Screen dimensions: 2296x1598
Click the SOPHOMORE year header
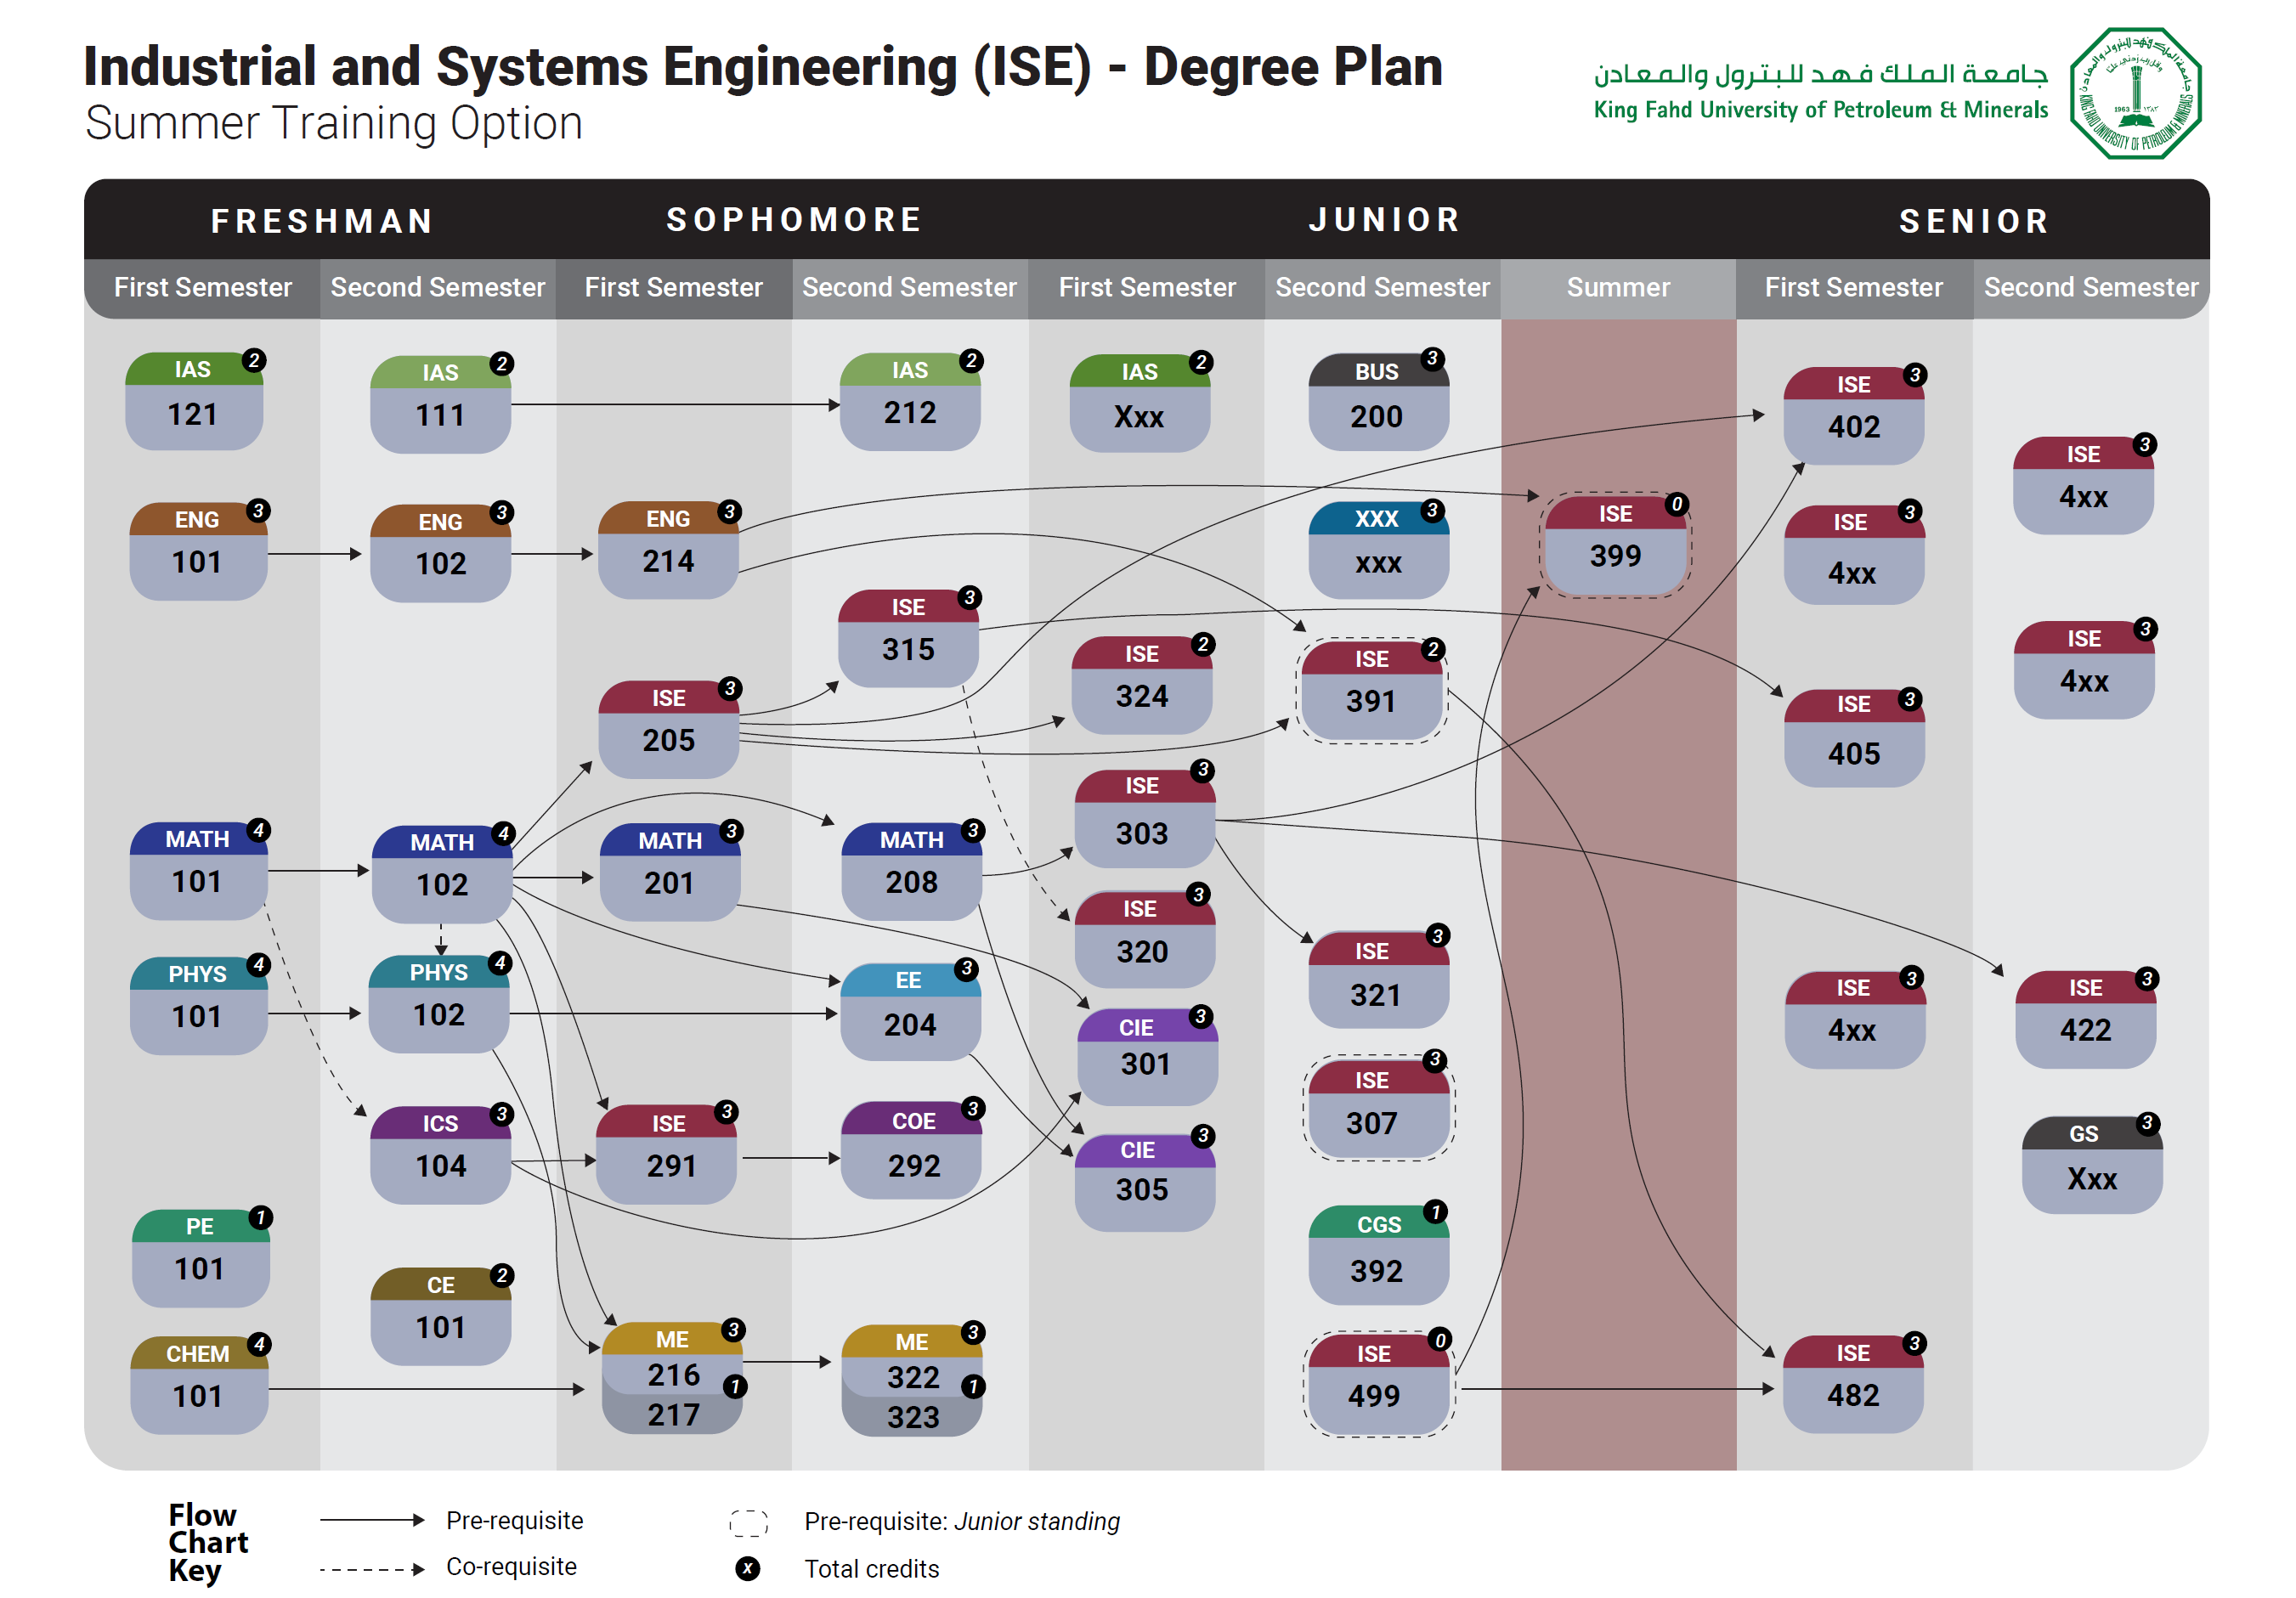(794, 220)
